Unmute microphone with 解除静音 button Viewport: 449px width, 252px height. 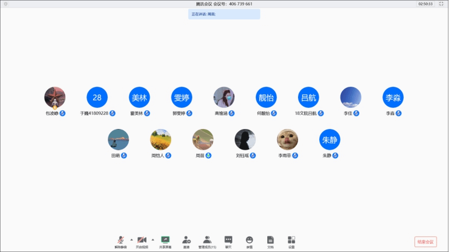pyautogui.click(x=120, y=241)
